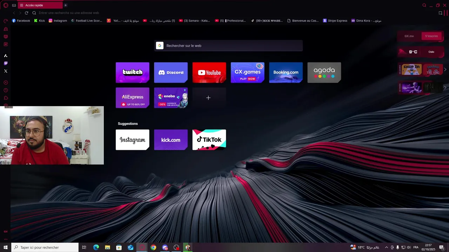
Task: Open the Twitch speed dial tile
Action: (133, 72)
